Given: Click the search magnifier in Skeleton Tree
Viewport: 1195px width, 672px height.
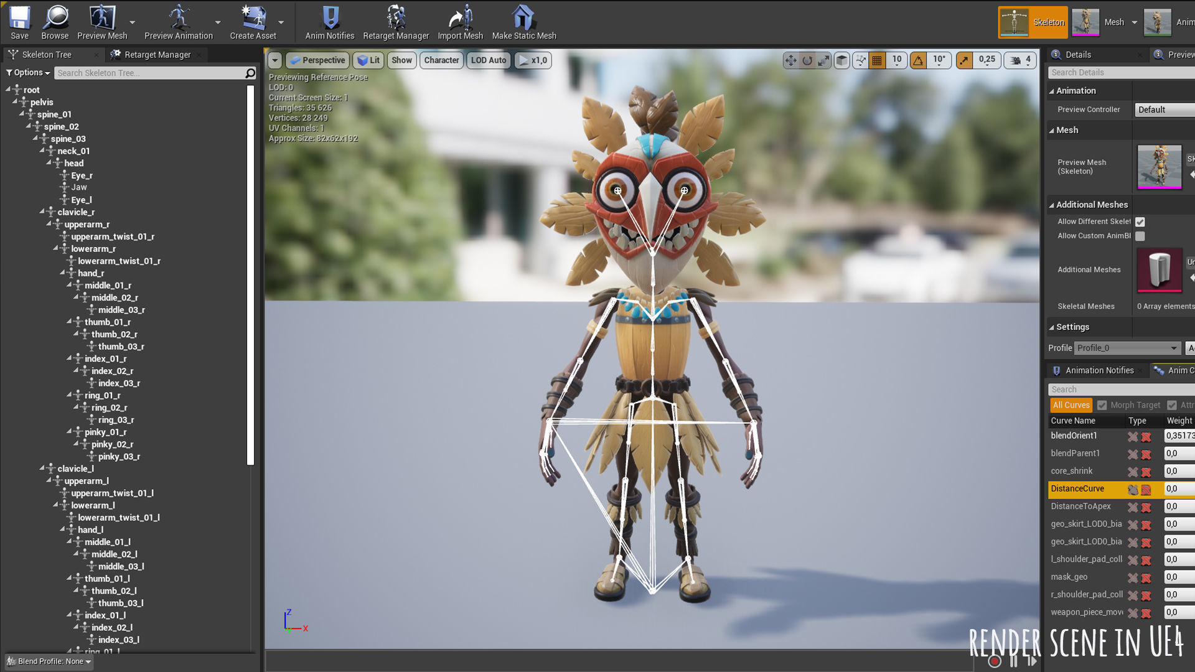Looking at the screenshot, I should tap(250, 73).
